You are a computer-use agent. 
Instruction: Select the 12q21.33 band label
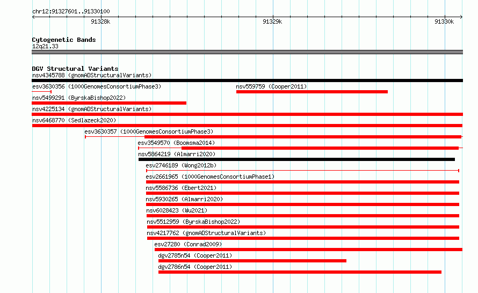tap(45, 46)
